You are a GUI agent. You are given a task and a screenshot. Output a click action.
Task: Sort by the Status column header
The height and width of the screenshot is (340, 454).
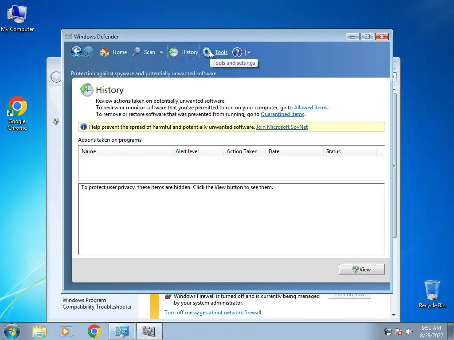(350, 151)
